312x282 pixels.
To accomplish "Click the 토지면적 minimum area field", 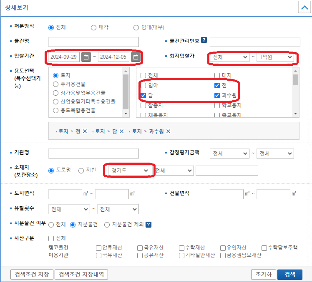I will click(x=65, y=194).
